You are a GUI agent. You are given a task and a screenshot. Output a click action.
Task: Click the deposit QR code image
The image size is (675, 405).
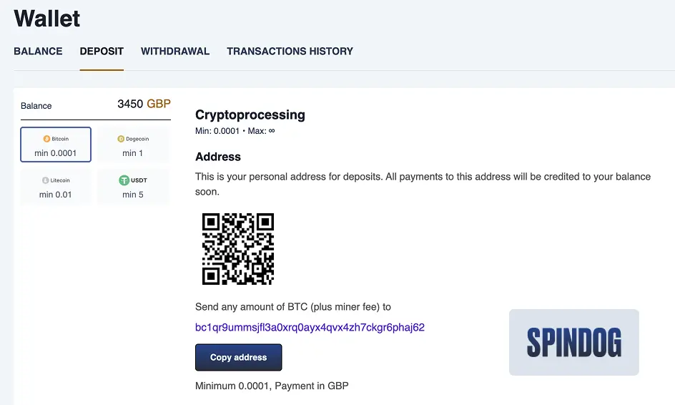point(238,249)
